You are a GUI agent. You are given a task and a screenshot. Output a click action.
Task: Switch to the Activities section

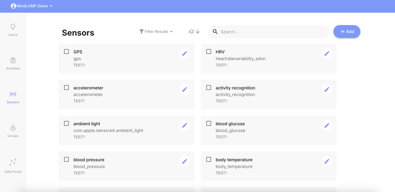point(13,64)
